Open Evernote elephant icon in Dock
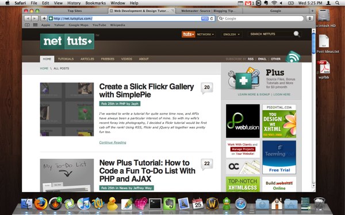Image resolution: width=345 pixels, height=215 pixels. [170, 204]
